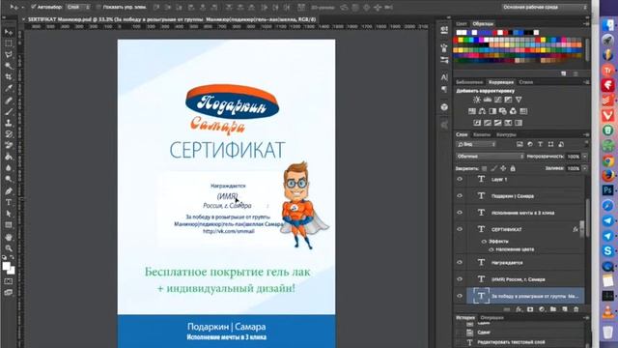This screenshot has width=618, height=348.
Task: Select the Crop tool
Action: point(9,77)
